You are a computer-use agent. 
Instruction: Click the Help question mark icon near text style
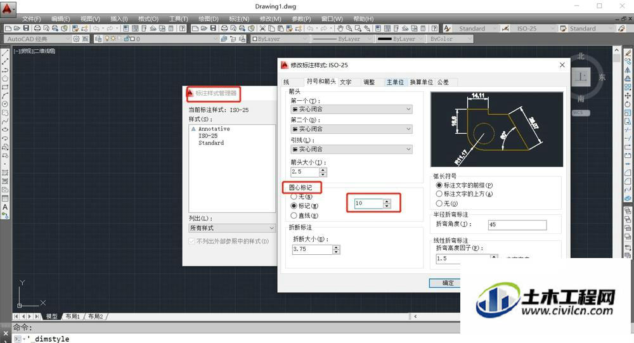(x=434, y=29)
